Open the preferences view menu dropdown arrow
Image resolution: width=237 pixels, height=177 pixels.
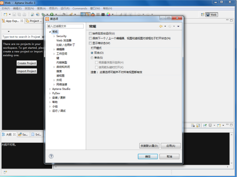pyautogui.click(x=178, y=26)
